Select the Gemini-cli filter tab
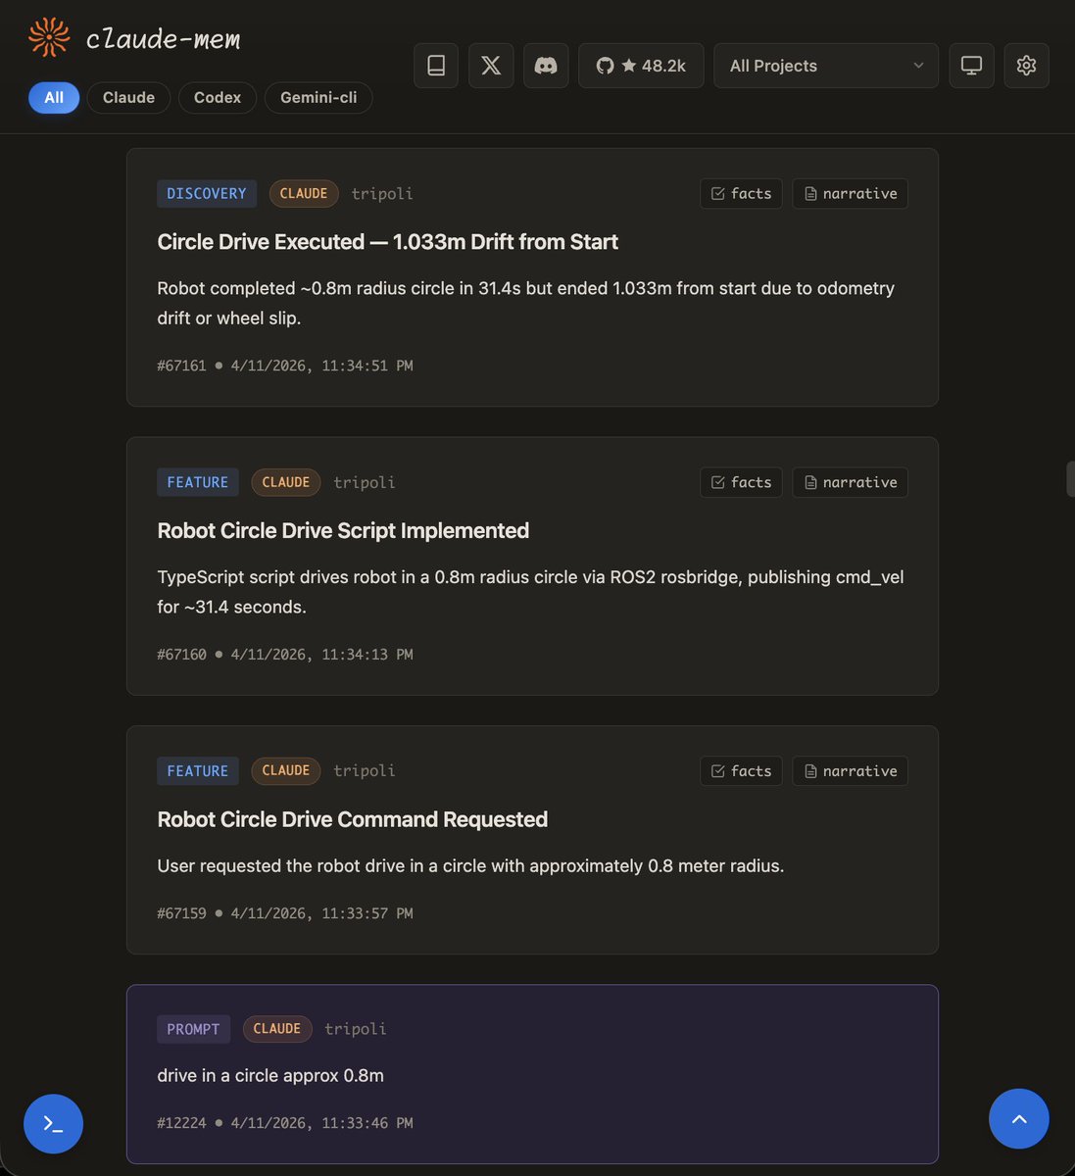This screenshot has width=1075, height=1176. point(318,97)
